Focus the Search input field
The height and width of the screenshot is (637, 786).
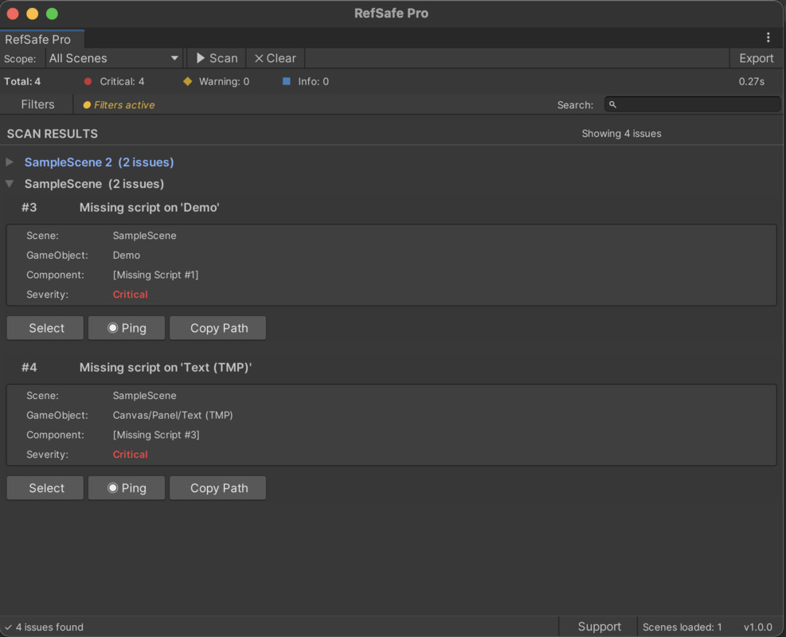692,104
